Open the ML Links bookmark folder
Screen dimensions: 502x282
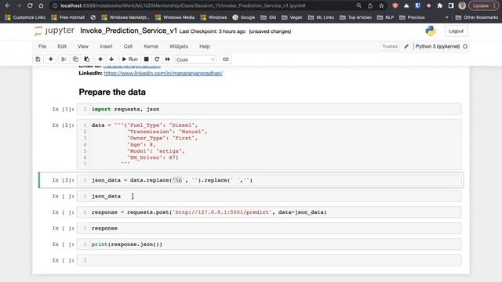coord(321,17)
